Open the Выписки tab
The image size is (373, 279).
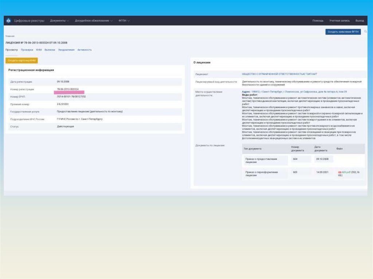[x=50, y=50]
